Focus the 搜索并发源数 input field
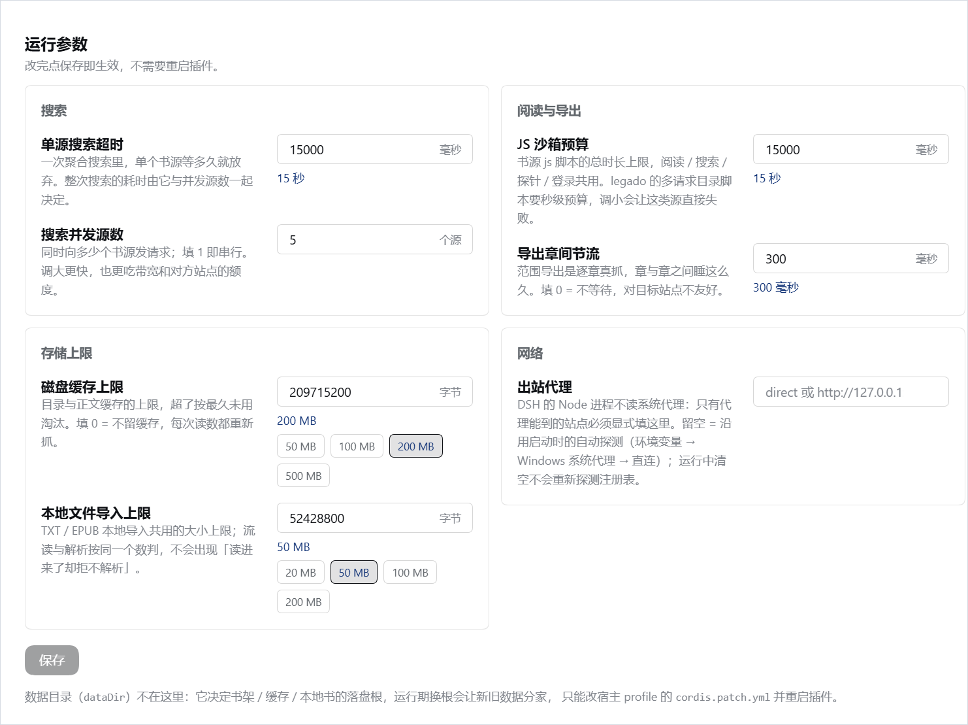968x725 pixels. coord(374,240)
